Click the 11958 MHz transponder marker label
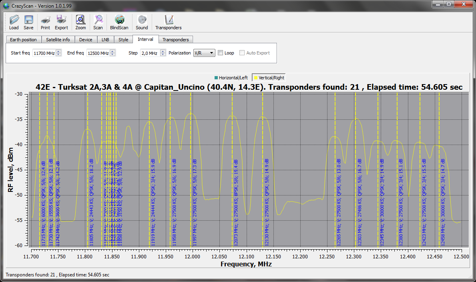Viewport: 476px width, 282px height. 174,202
